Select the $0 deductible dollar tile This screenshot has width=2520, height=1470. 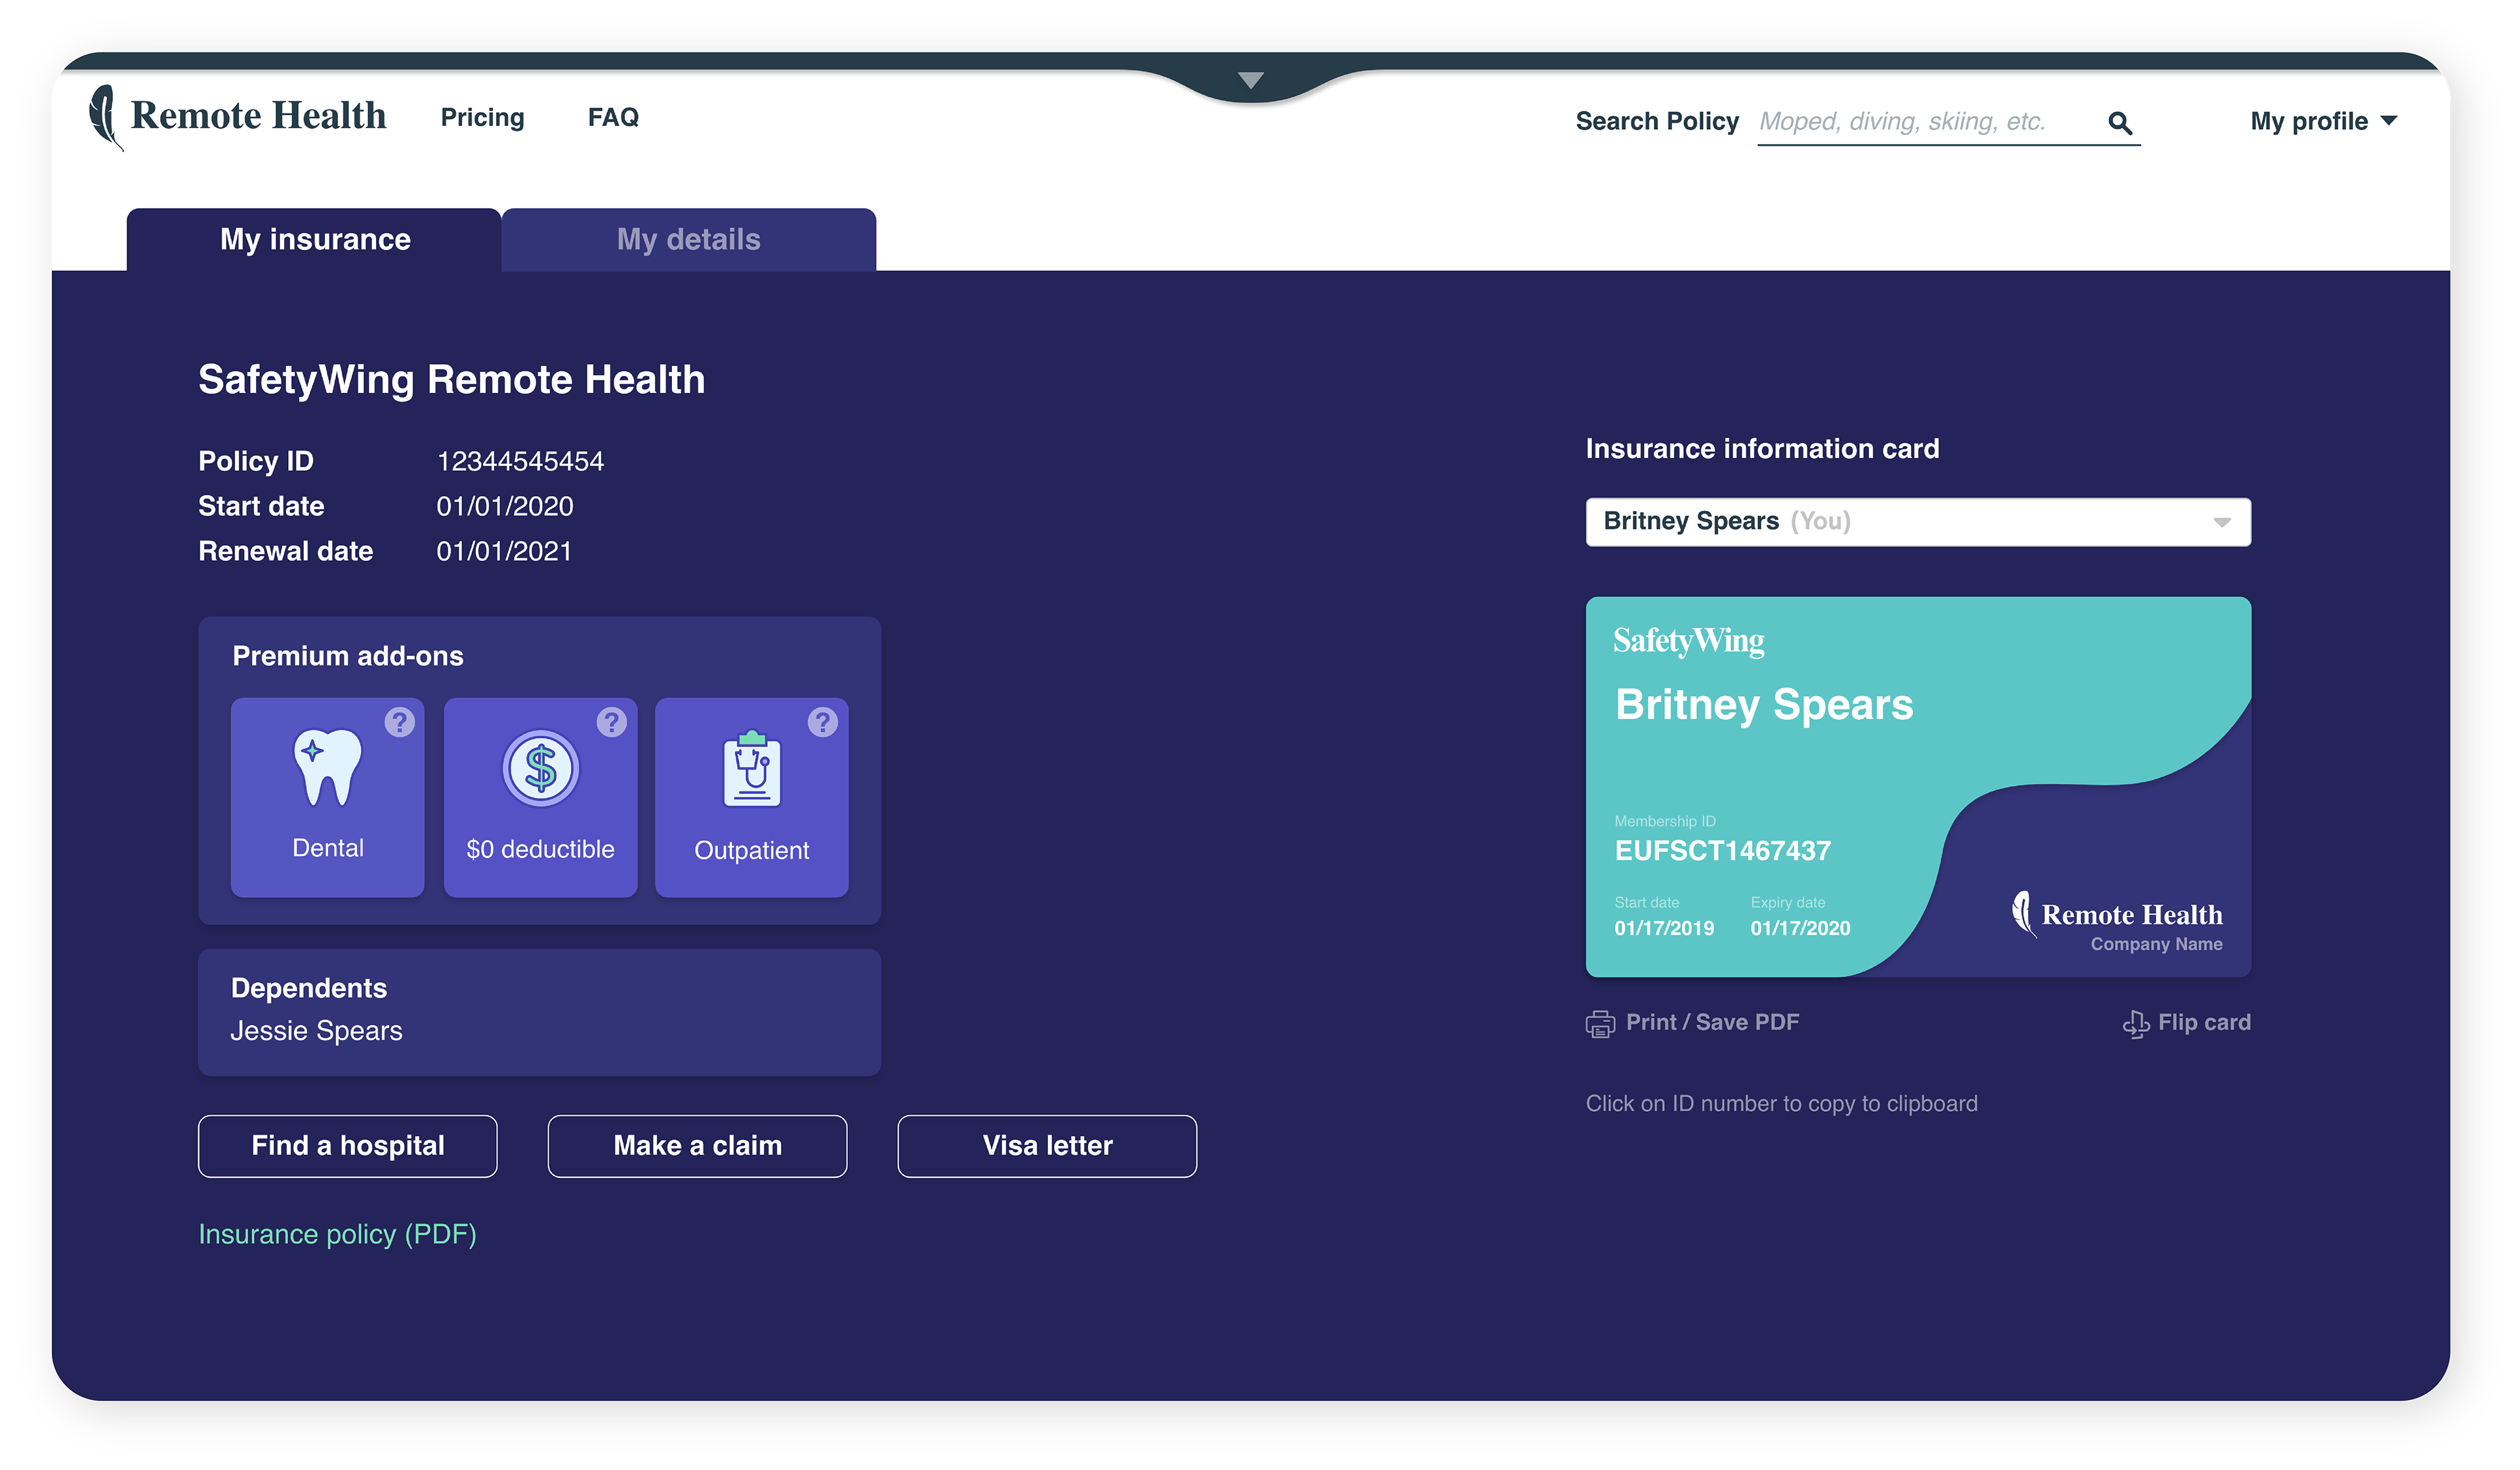pos(540,796)
